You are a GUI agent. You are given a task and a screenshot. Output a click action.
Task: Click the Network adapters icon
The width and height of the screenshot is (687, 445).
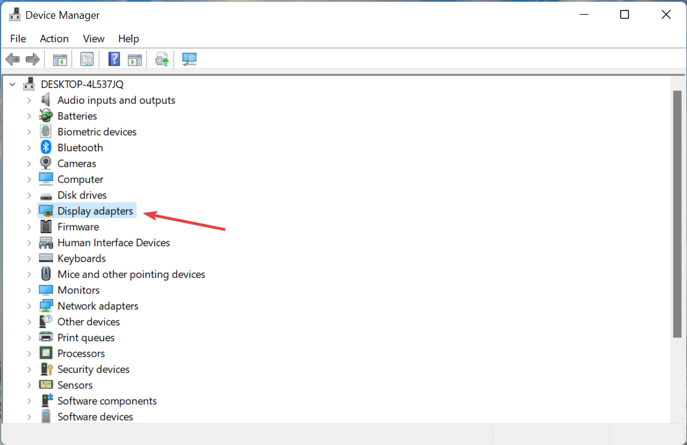pos(46,306)
